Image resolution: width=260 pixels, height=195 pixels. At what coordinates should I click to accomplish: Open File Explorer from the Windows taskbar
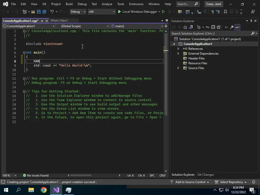click(31, 190)
